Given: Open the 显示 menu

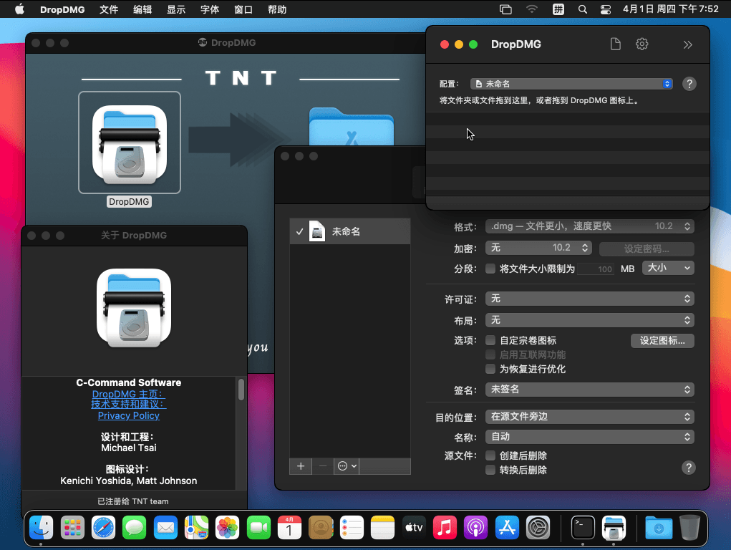Looking at the screenshot, I should (x=175, y=9).
